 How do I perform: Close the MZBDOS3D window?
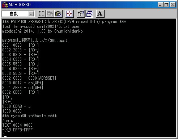173,5
